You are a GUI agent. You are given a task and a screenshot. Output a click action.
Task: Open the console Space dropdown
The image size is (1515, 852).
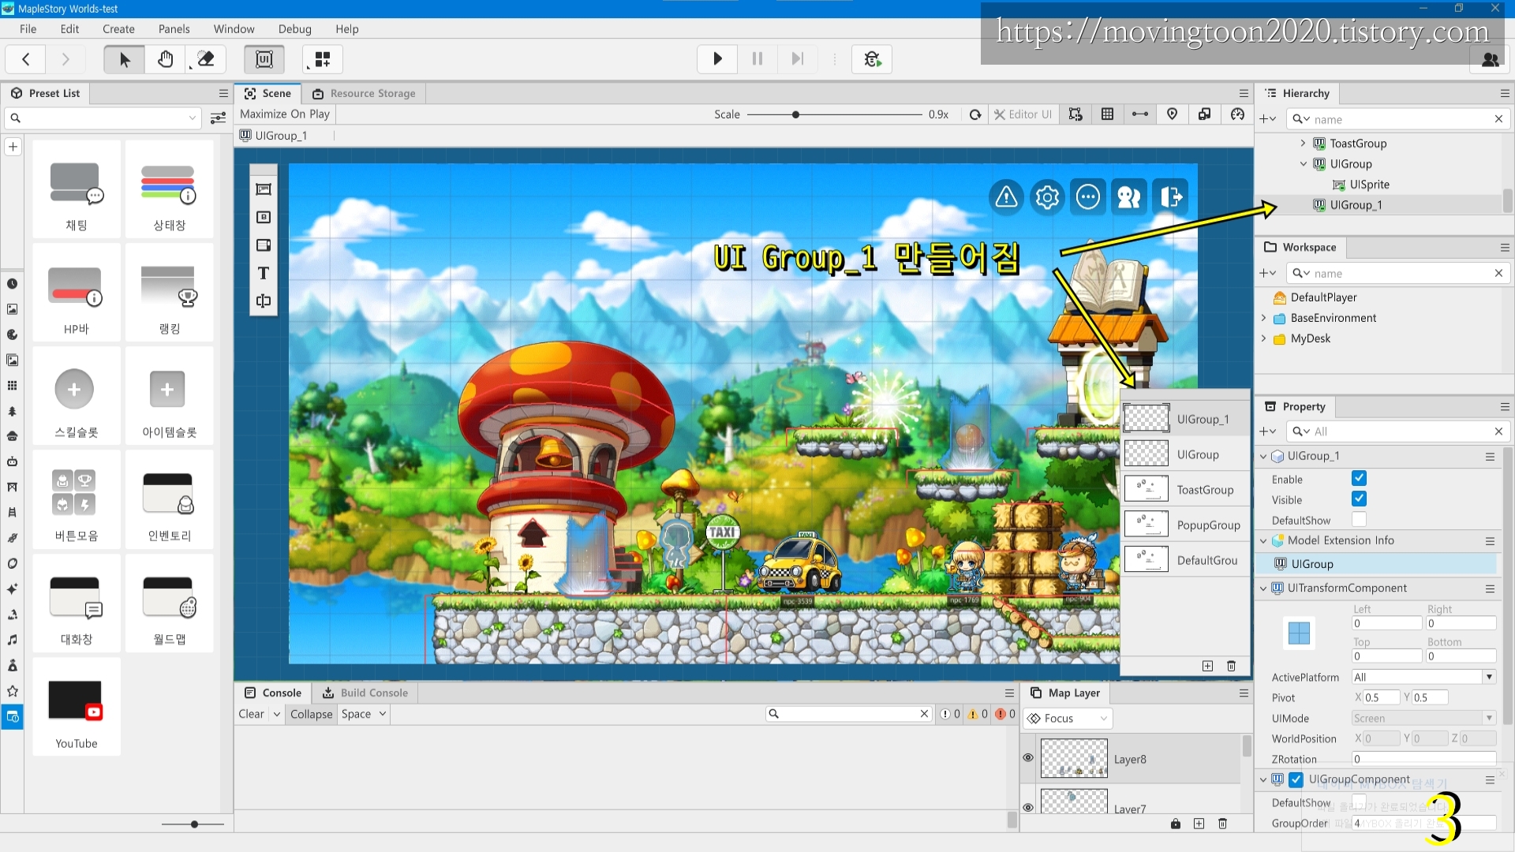pyautogui.click(x=364, y=714)
